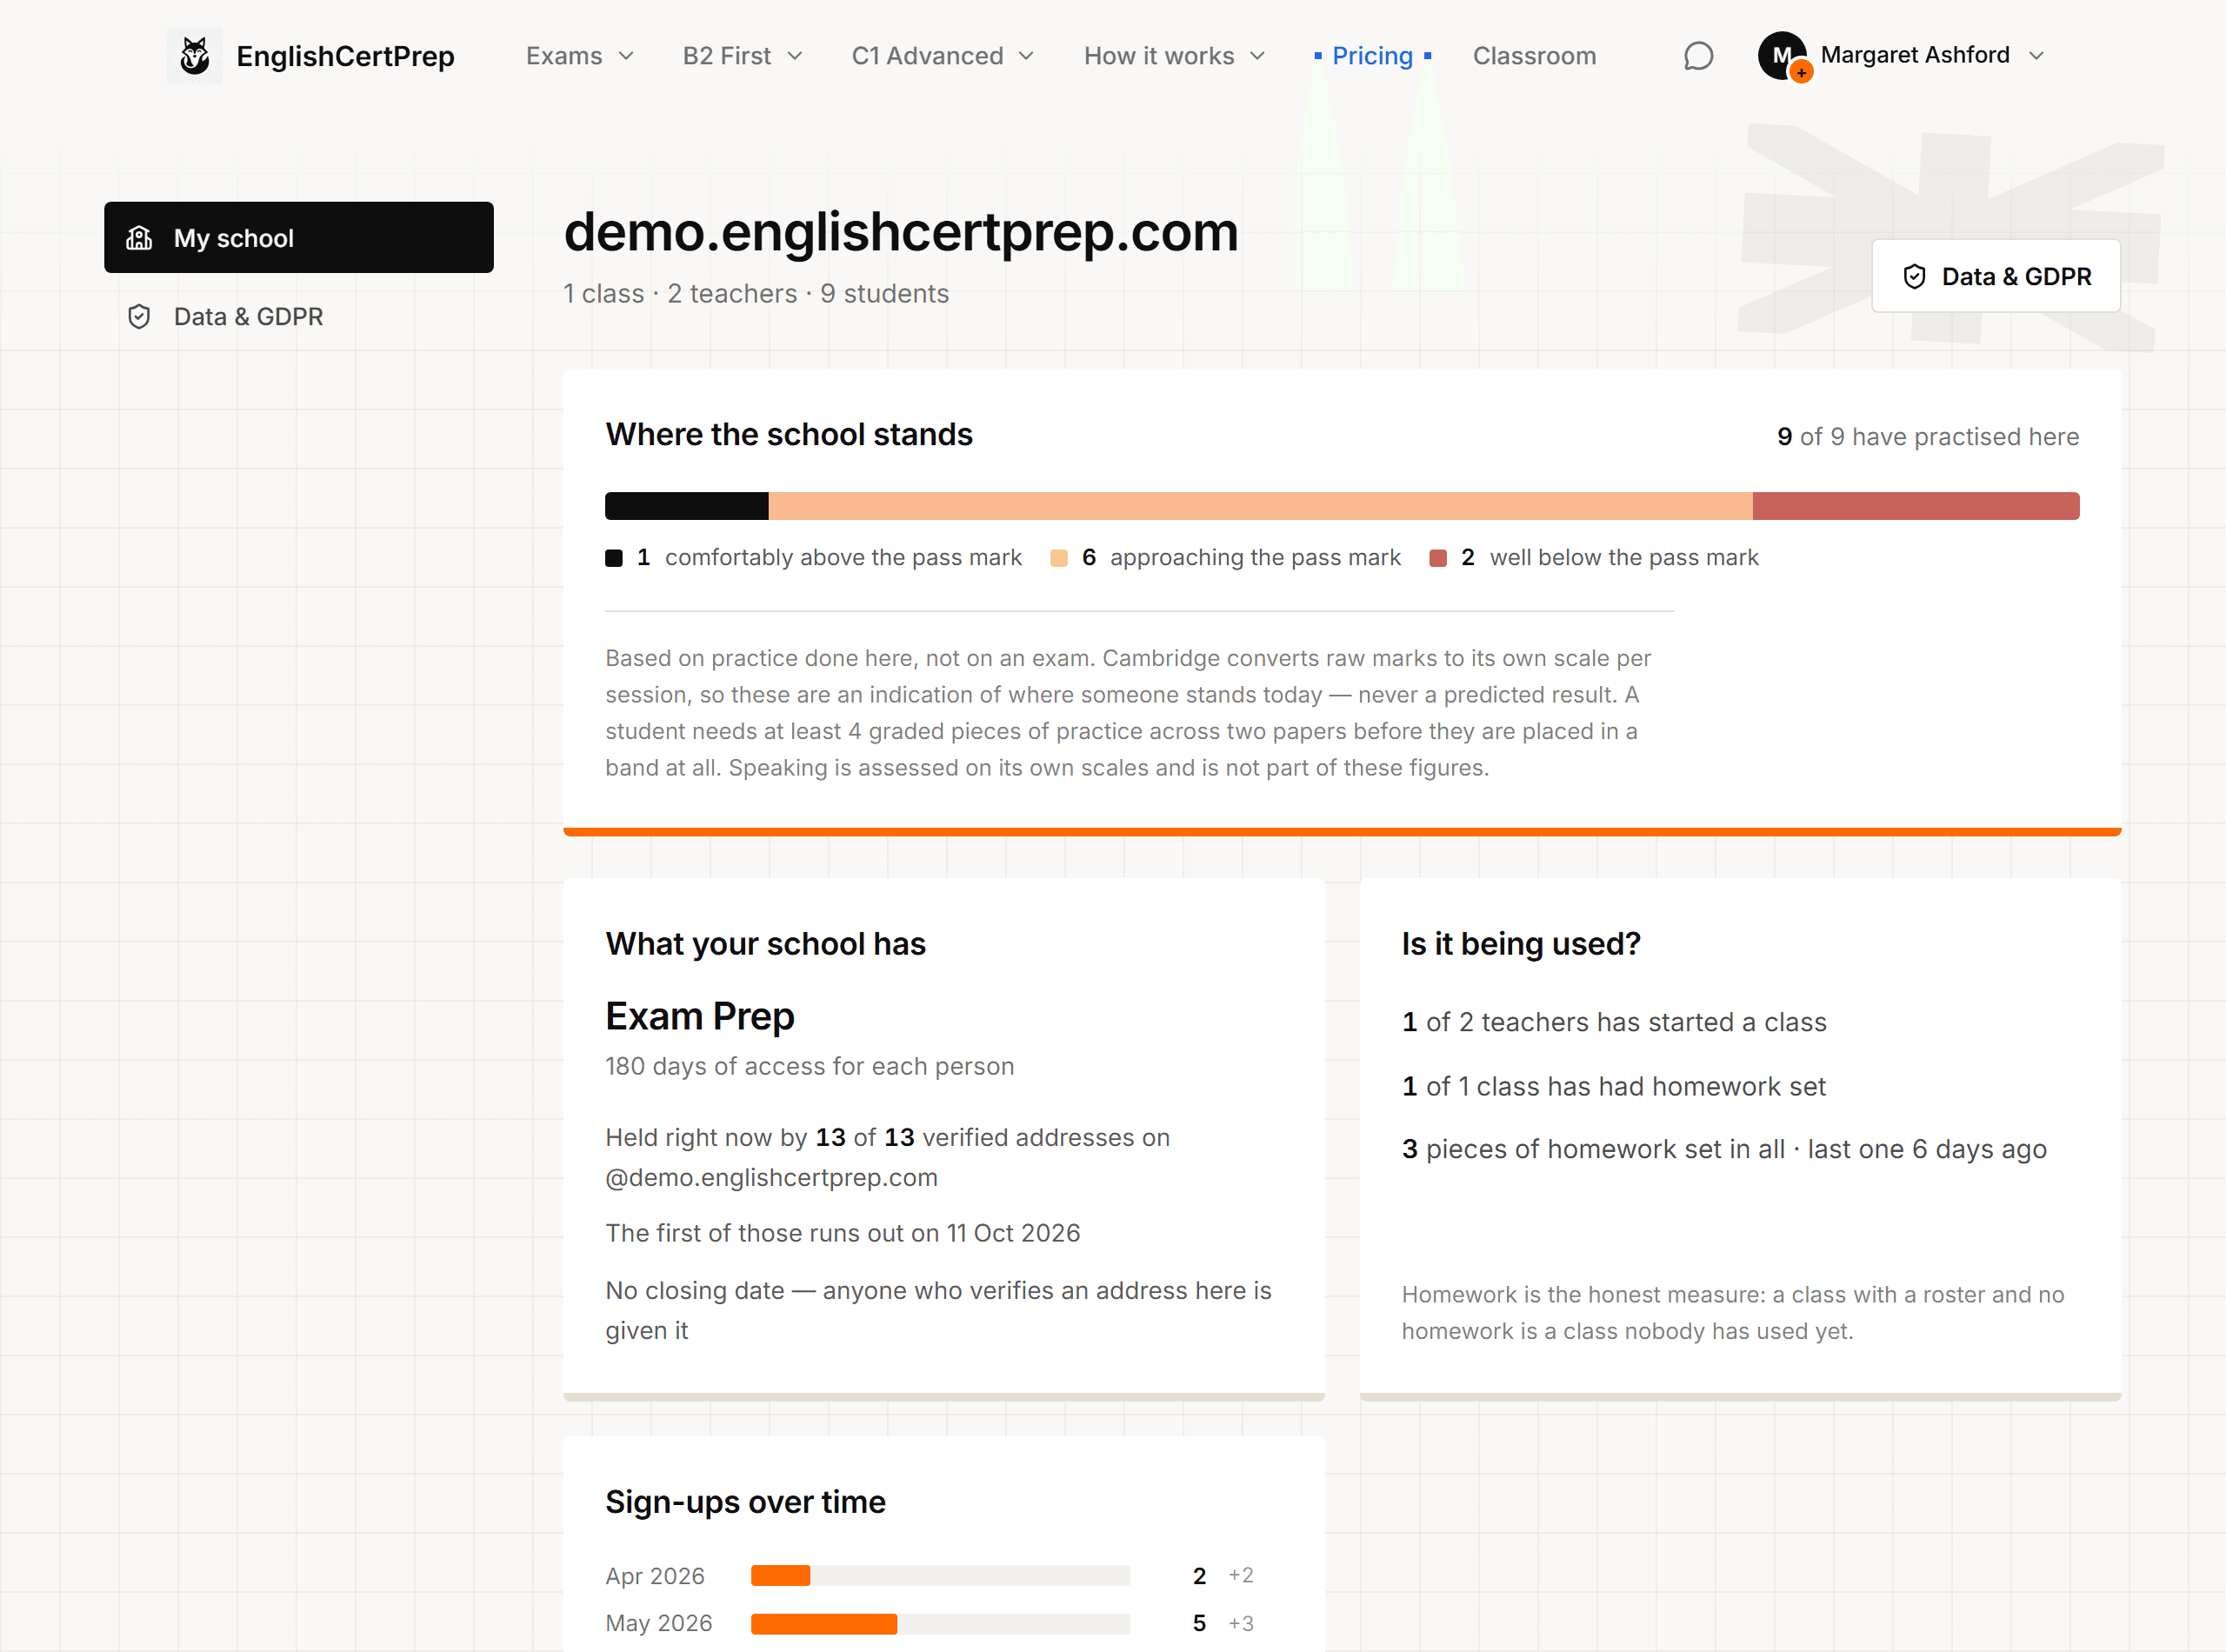Click '9 of 9 have practised here' text
2226x1652 pixels.
(x=1928, y=437)
